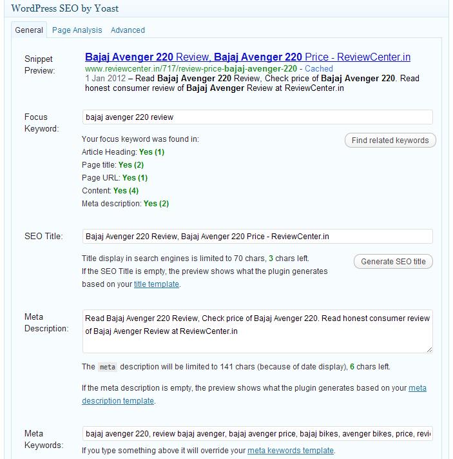Click the 'SEO Title:' label
The image size is (453, 459).
pyautogui.click(x=44, y=236)
